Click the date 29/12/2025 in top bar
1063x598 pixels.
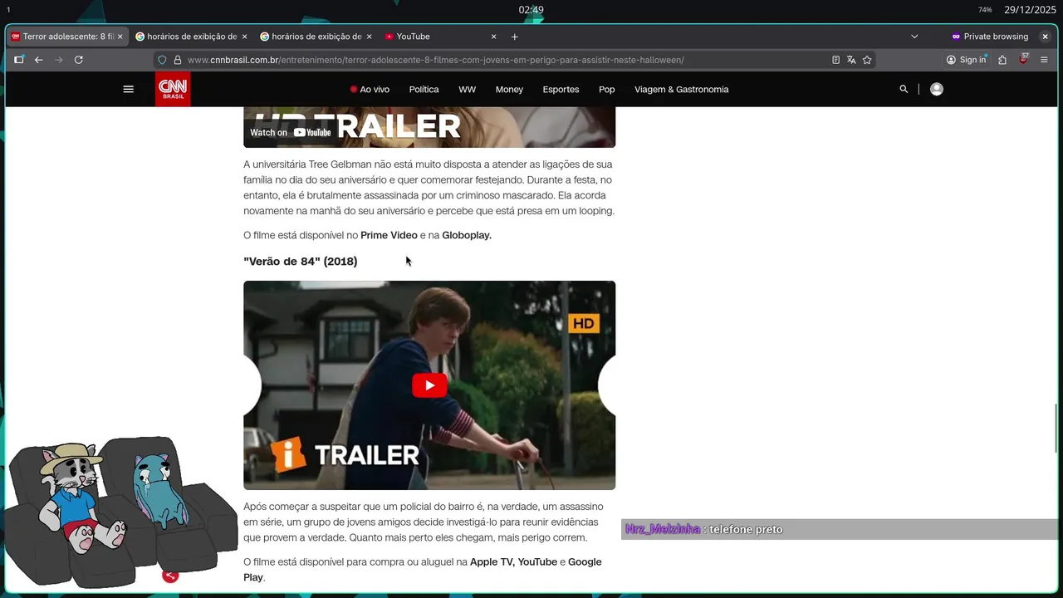1030,10
